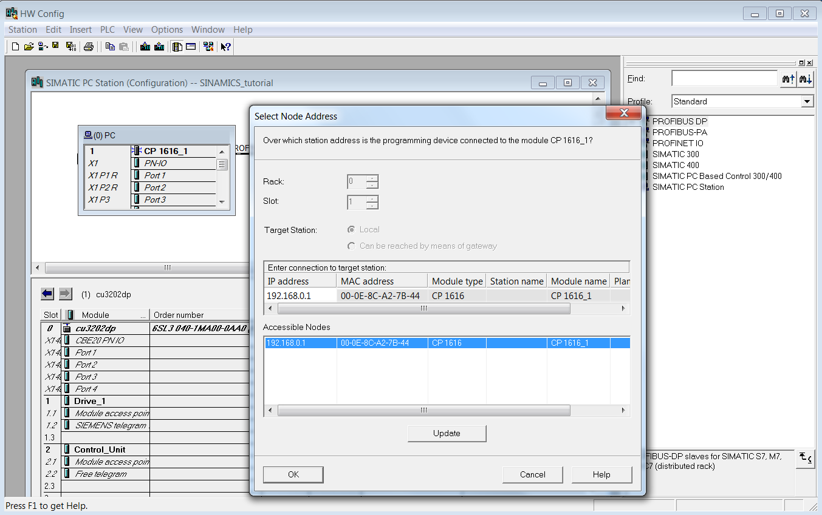The image size is (822, 515).
Task: Click the find downward binoculars icon
Action: 806,79
